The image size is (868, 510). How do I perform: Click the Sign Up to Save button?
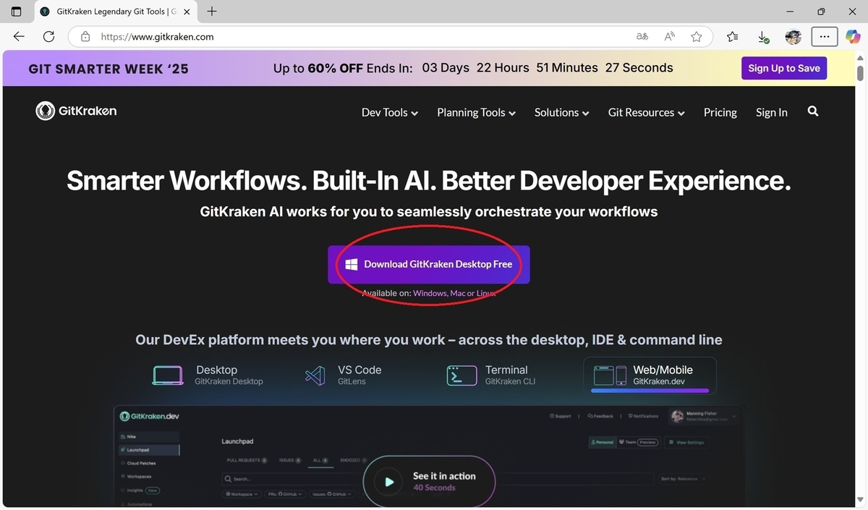(783, 67)
